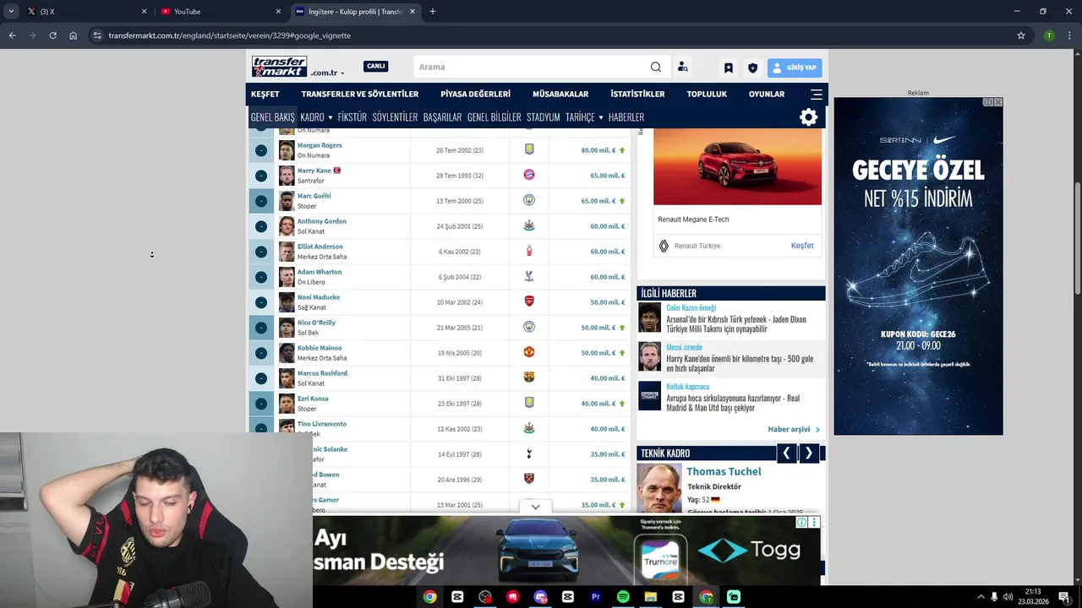Viewport: 1082px width, 608px height.
Task: Show hidden system tray icons
Action: pos(980,597)
